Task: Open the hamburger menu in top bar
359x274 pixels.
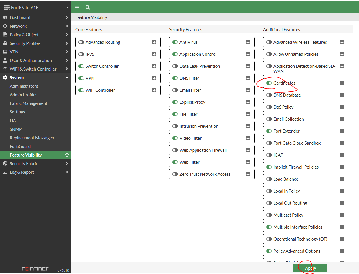Action: (x=77, y=7)
